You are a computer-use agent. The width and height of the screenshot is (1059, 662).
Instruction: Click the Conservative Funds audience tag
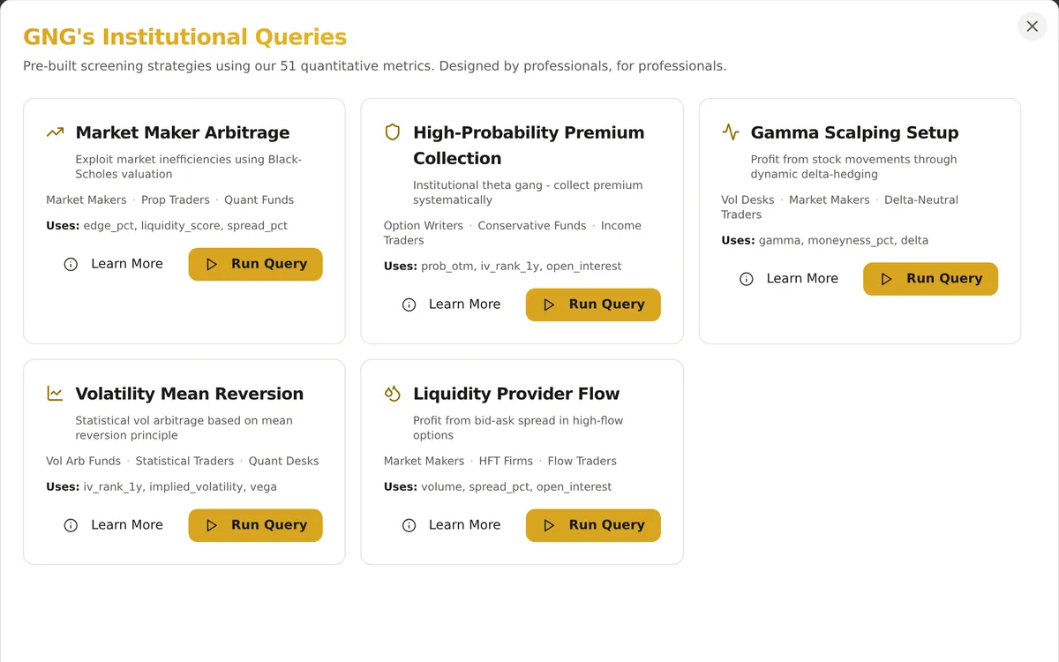(x=532, y=226)
